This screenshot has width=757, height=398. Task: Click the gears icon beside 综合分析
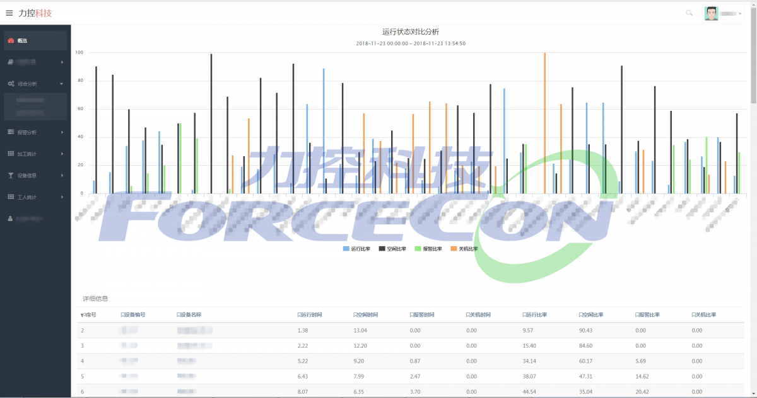pos(11,84)
